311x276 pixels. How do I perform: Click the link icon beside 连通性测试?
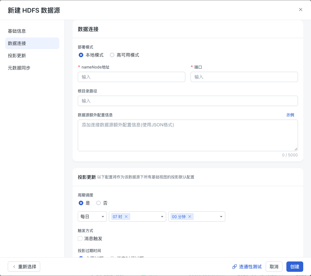coord(235,267)
